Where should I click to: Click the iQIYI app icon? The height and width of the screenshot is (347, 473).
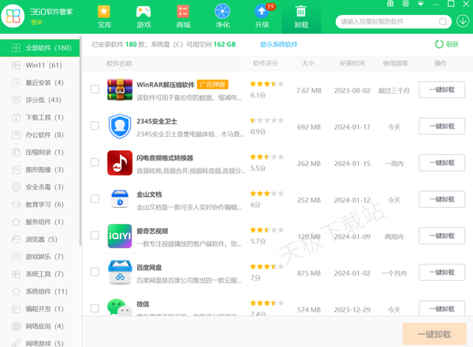coord(120,236)
